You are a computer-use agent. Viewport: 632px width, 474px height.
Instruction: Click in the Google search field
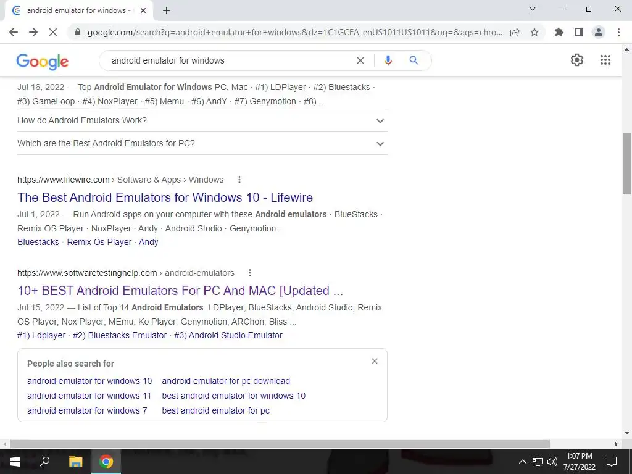click(230, 60)
